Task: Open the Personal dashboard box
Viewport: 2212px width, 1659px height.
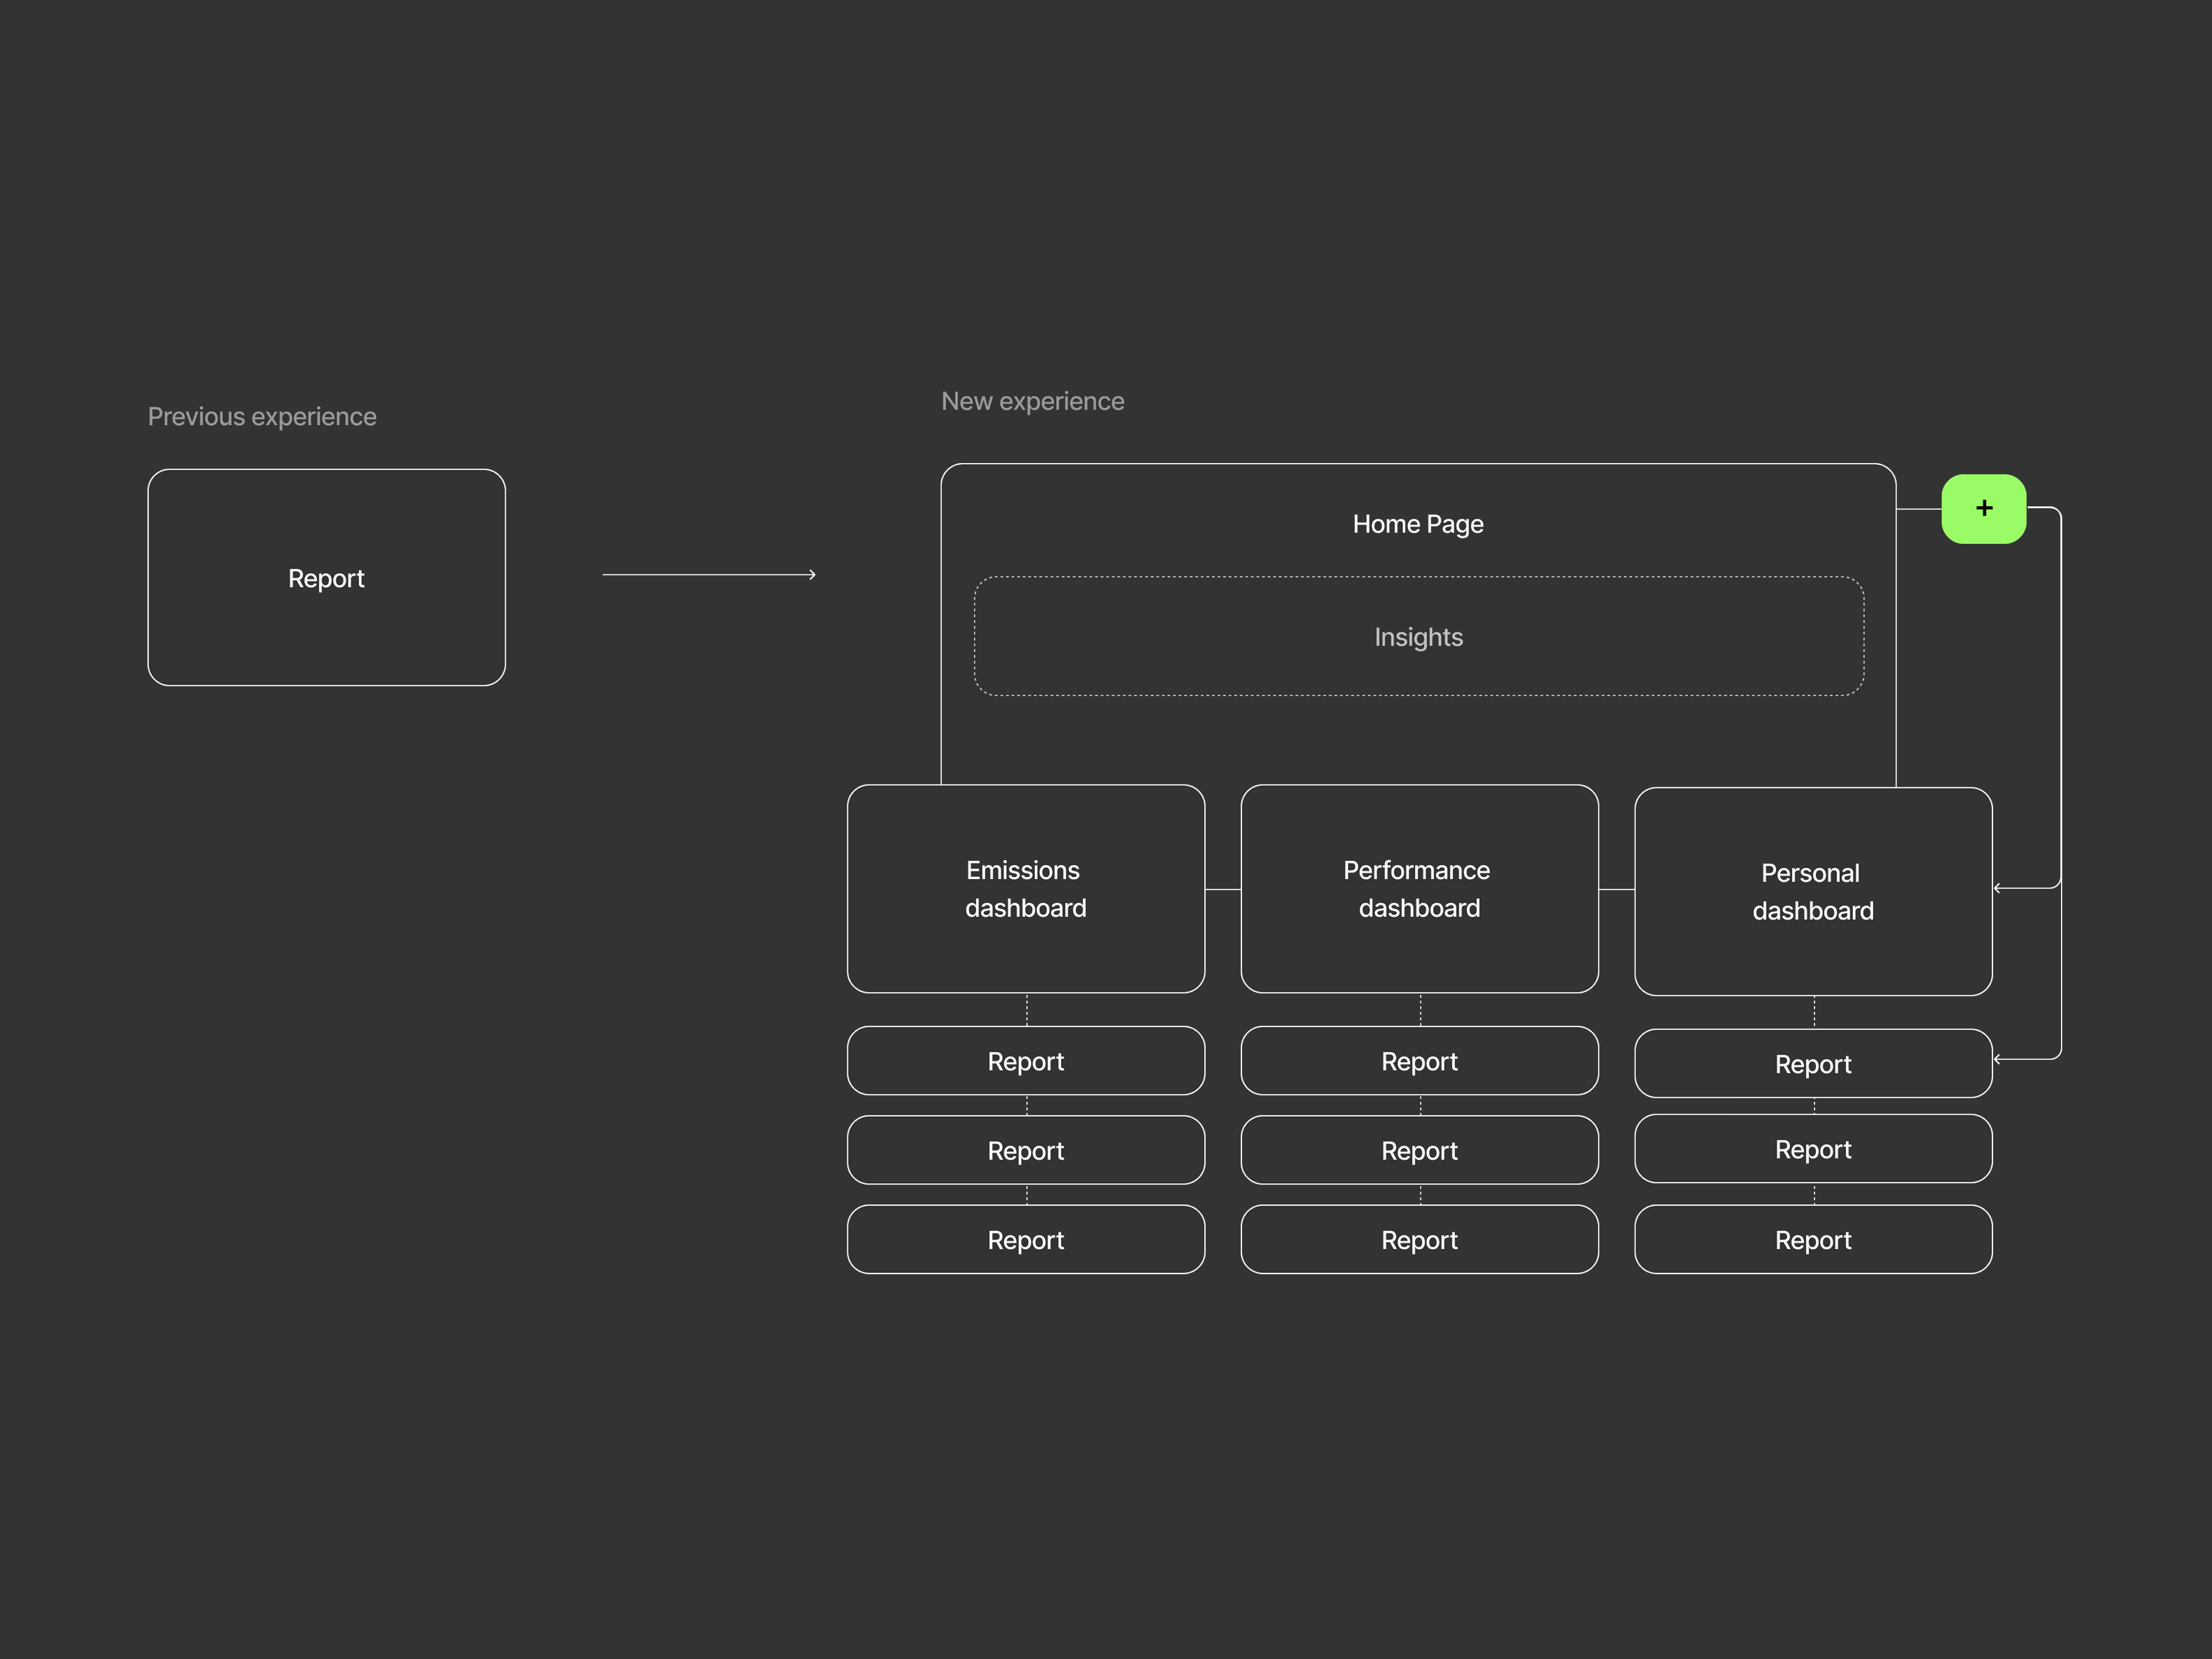Action: click(x=1812, y=892)
